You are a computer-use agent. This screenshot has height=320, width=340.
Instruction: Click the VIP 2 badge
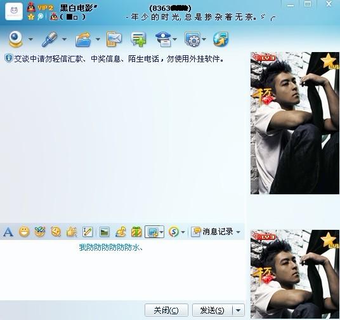pyautogui.click(x=45, y=8)
